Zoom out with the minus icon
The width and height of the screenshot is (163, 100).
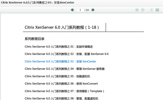(143, 10)
